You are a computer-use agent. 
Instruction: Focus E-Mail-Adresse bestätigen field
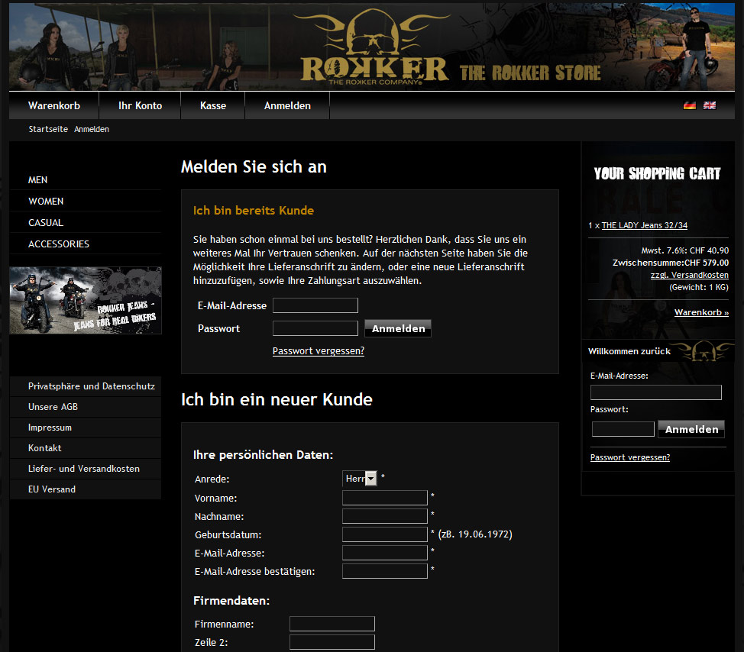(x=385, y=571)
